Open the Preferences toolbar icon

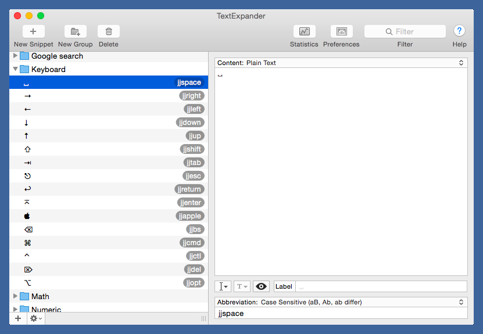[341, 32]
